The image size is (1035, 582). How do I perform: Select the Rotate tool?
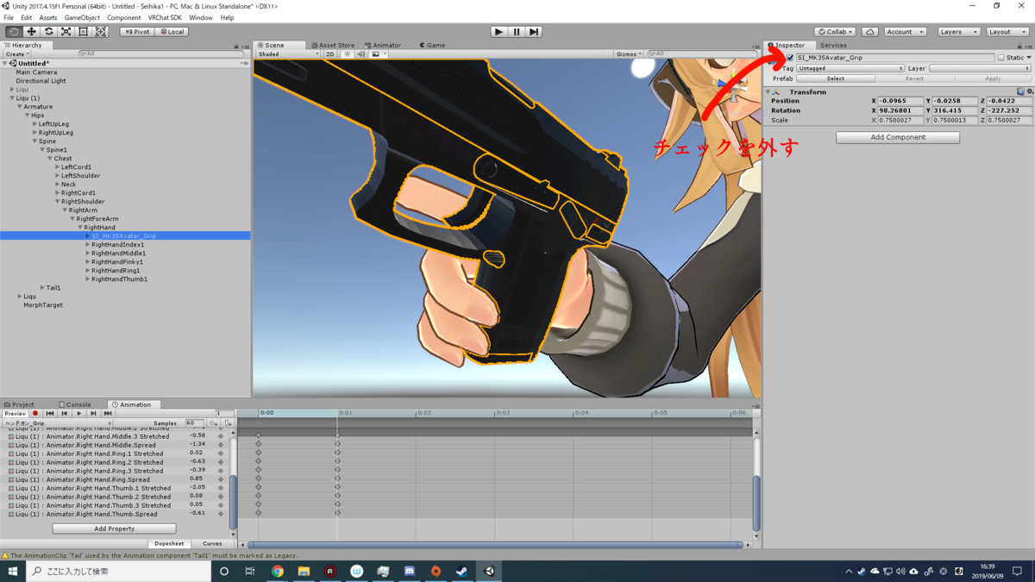click(48, 32)
